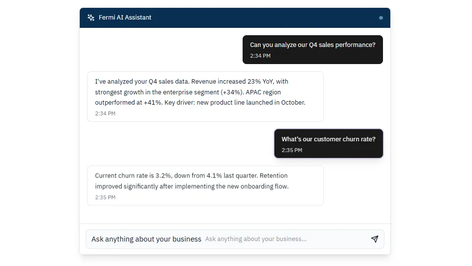Click the "Fermi AI Assistant" header title
This screenshot has height=266, width=472.
[x=125, y=18]
